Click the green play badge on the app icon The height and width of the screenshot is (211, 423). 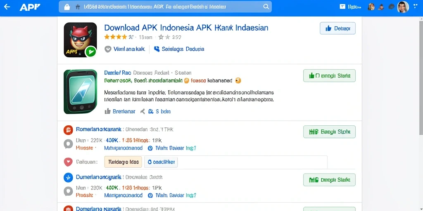coord(90,52)
